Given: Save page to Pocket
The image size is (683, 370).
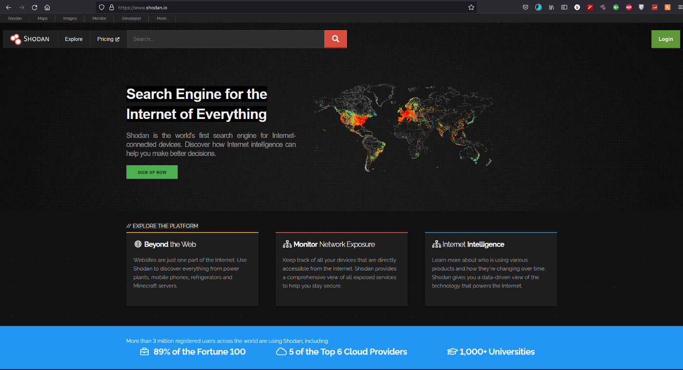Looking at the screenshot, I should (525, 7).
